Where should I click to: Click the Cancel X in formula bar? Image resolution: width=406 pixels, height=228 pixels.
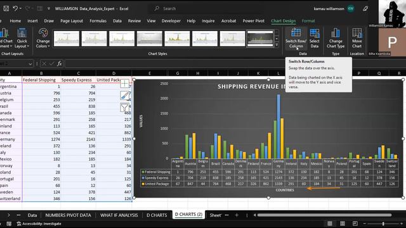(44, 63)
